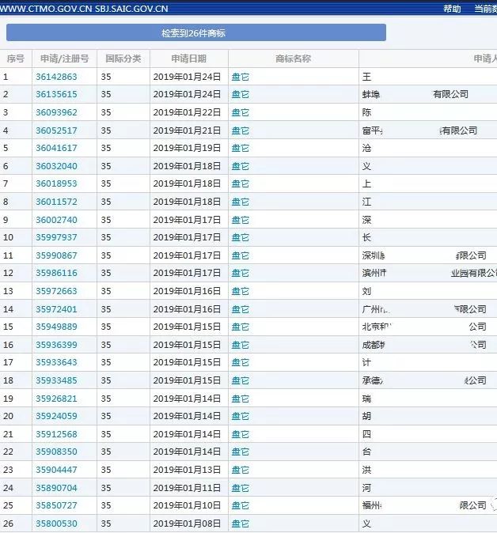Select applicant cell starting with 成都
The width and height of the screenshot is (497, 533).
pyautogui.click(x=428, y=345)
